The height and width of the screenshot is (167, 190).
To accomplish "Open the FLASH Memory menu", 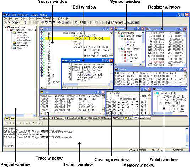I will 49,18.
